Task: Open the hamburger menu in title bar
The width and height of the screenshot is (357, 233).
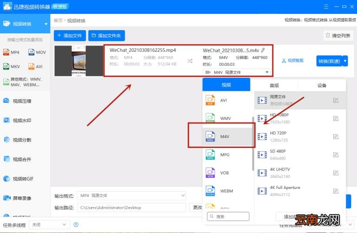Action: point(326,7)
